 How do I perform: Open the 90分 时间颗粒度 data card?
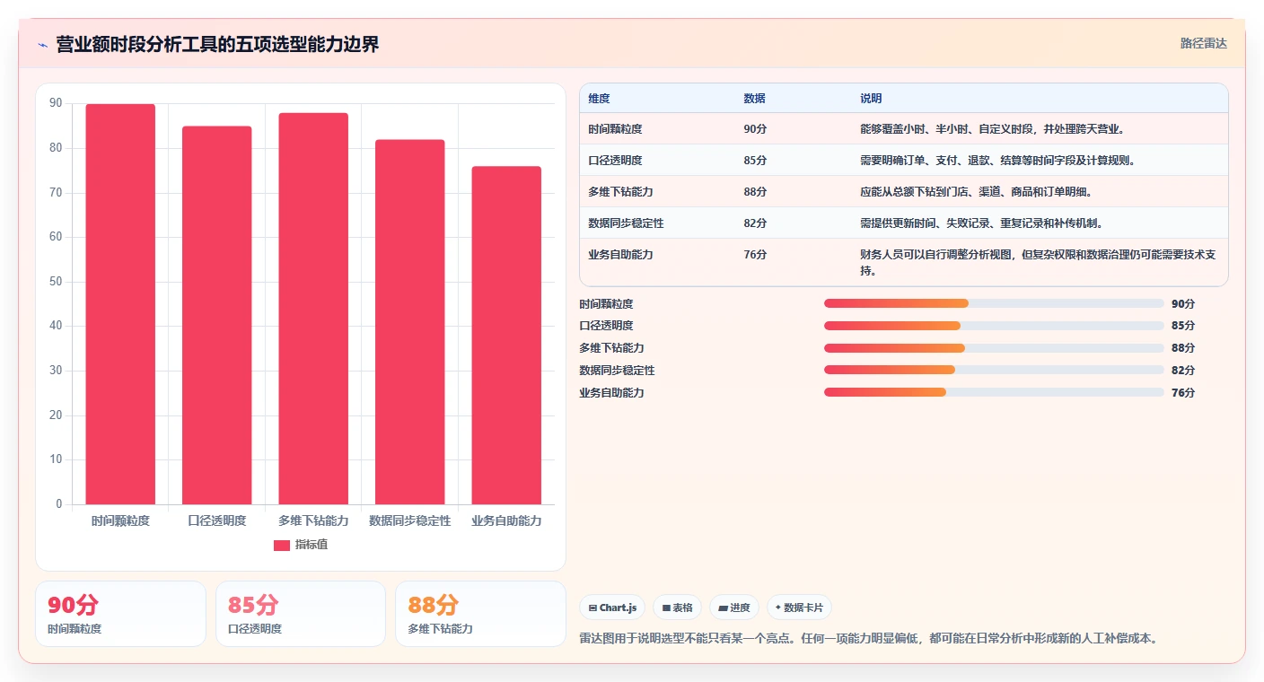tap(120, 614)
